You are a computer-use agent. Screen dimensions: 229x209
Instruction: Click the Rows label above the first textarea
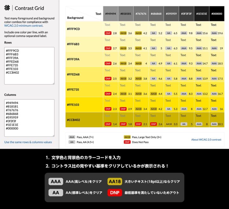click(8, 43)
